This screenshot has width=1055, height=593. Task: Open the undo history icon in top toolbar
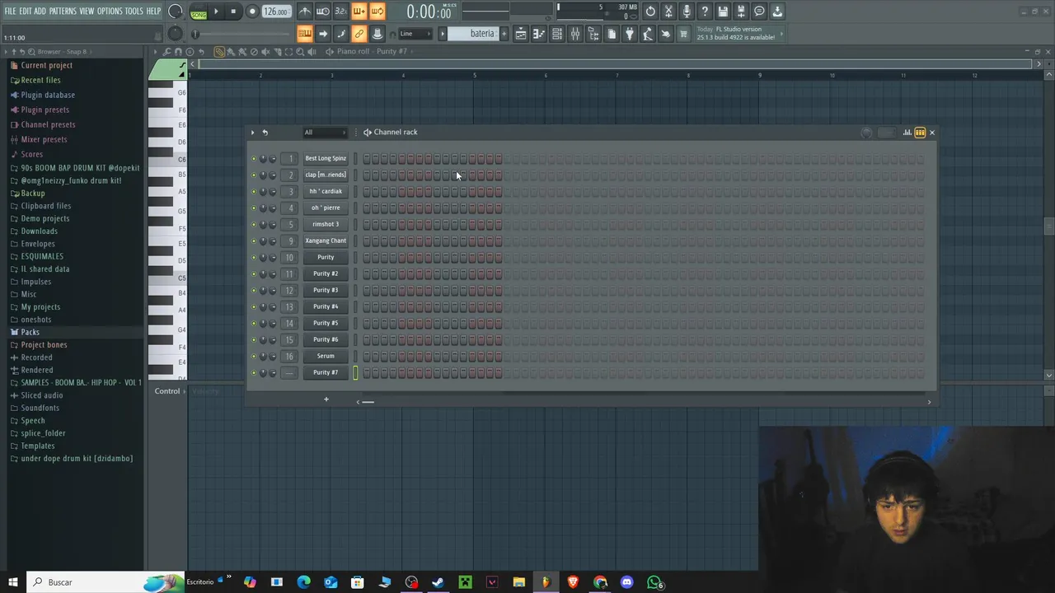pos(650,12)
